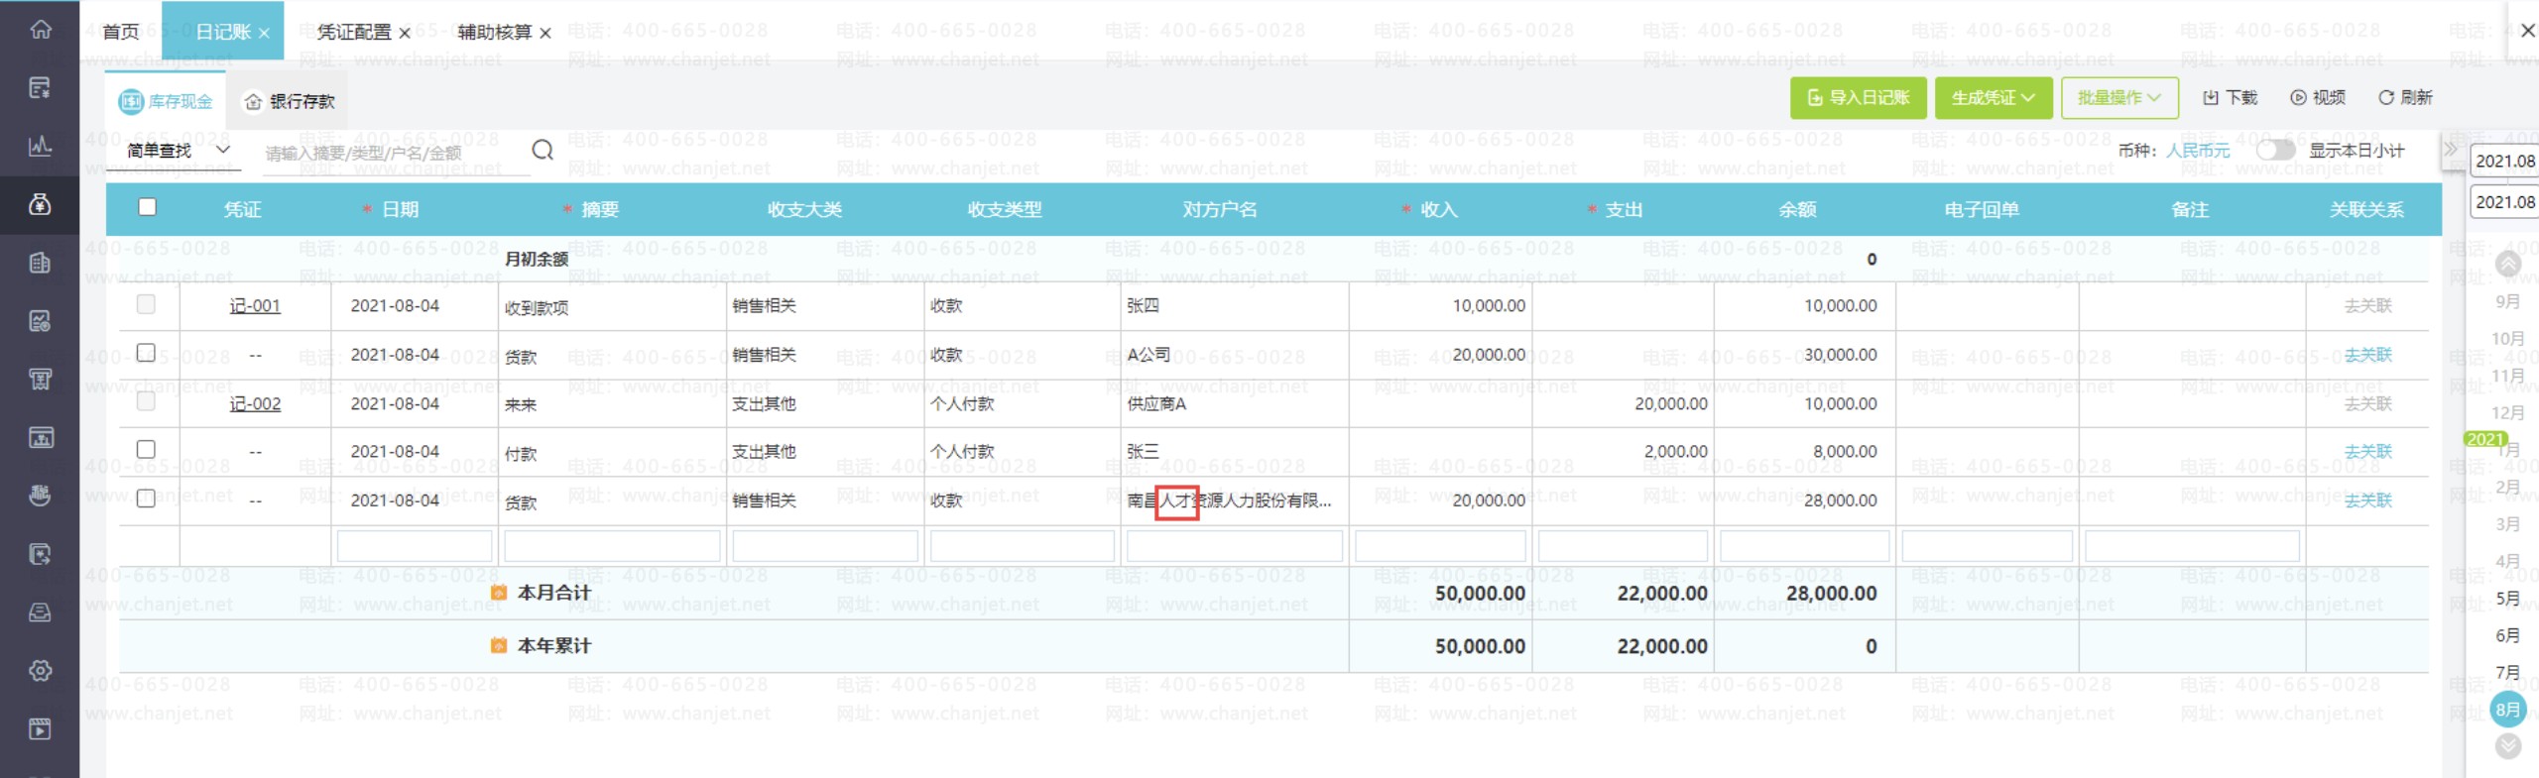This screenshot has height=778, width=2539.
Task: Click the empty 日期 input in the new row
Action: point(415,546)
